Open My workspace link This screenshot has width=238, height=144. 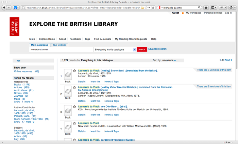(x=193, y=13)
